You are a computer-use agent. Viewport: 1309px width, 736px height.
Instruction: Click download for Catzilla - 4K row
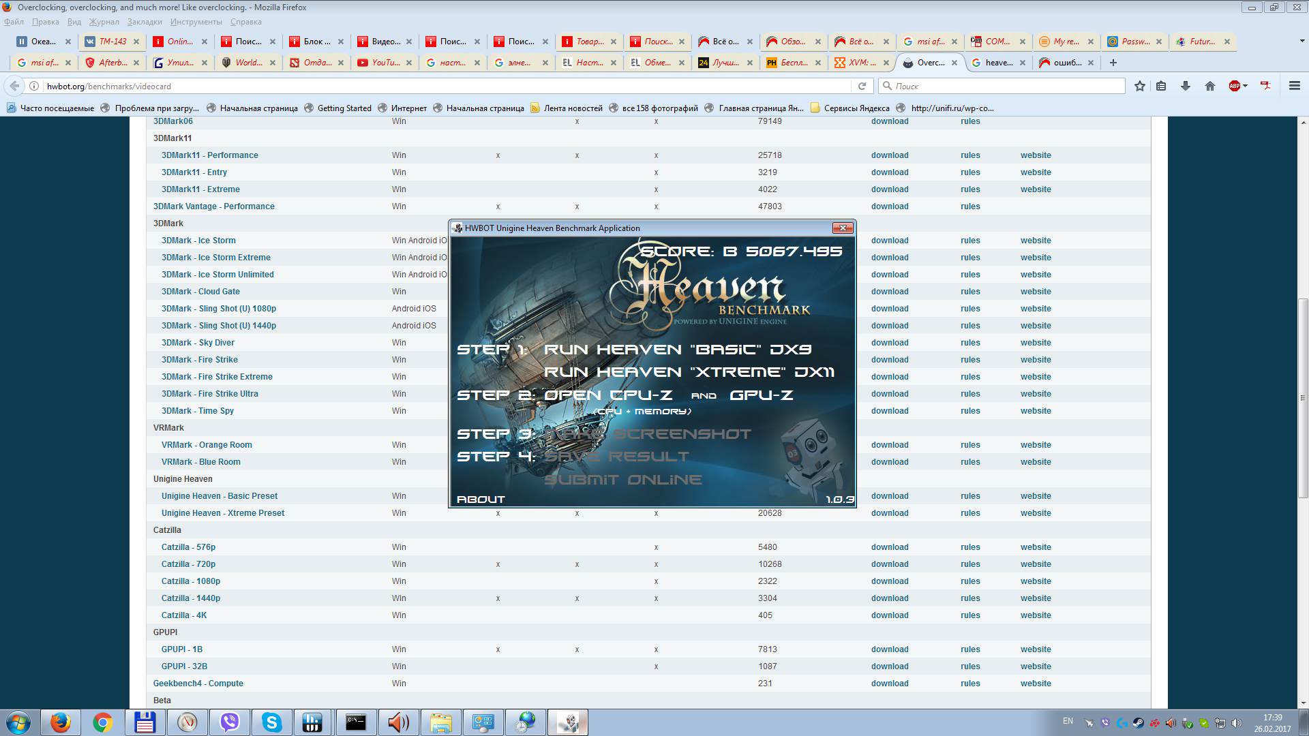[x=890, y=615]
